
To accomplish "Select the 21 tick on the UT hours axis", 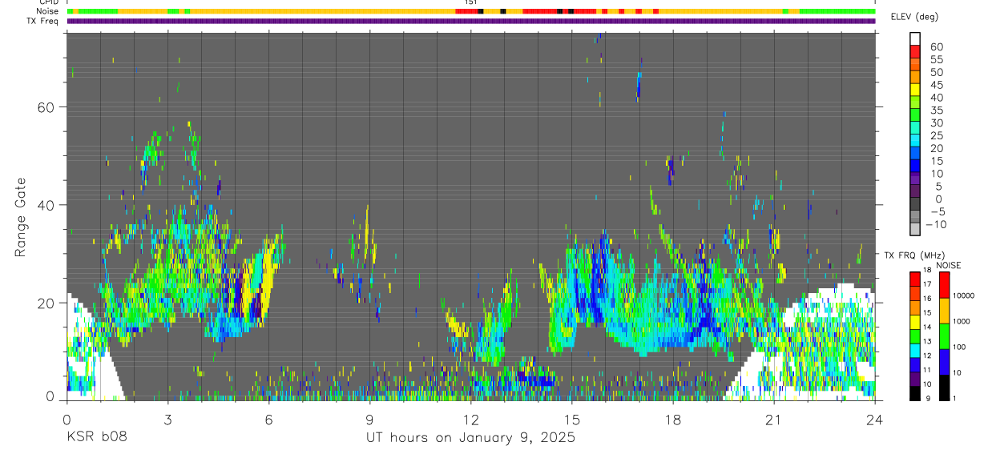I will pyautogui.click(x=773, y=419).
